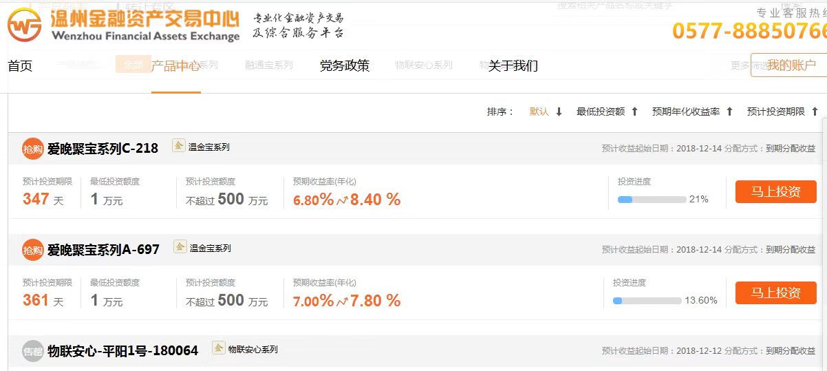Viewport: 827px width, 371px height.
Task: Sort by 最低投资额
Action: click(601, 112)
